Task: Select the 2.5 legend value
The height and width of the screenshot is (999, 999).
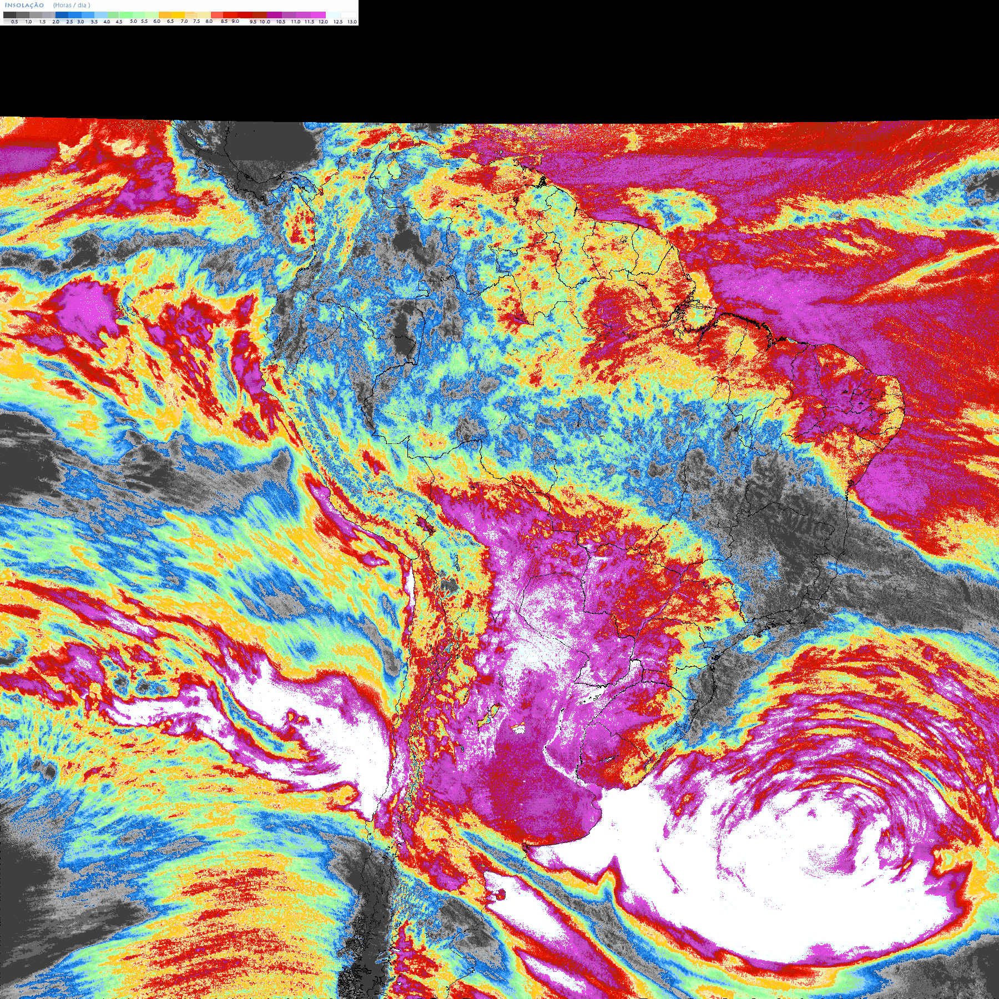Action: coord(69,22)
